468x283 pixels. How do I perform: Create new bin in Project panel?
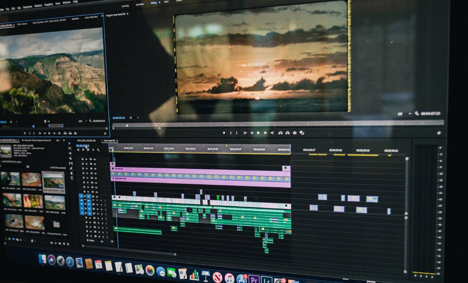pyautogui.click(x=59, y=244)
